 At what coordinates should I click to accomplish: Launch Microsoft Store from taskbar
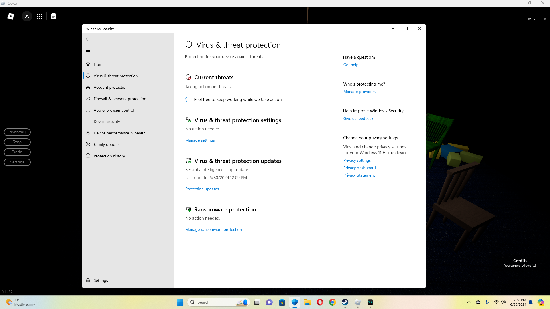pos(282,302)
